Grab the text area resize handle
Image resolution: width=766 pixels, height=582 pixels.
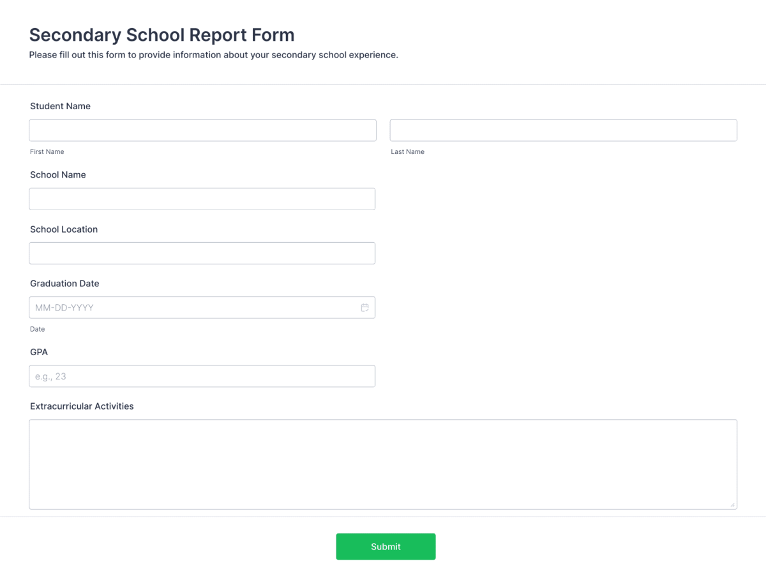pos(732,505)
